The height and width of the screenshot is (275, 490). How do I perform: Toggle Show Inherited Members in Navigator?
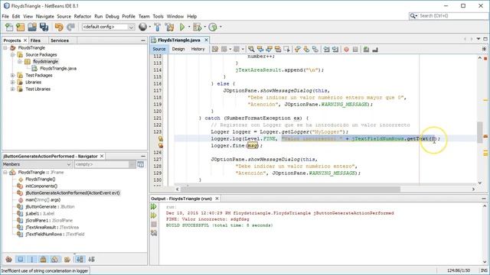click(x=8, y=259)
